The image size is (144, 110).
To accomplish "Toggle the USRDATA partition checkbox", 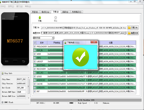I will (35, 88).
